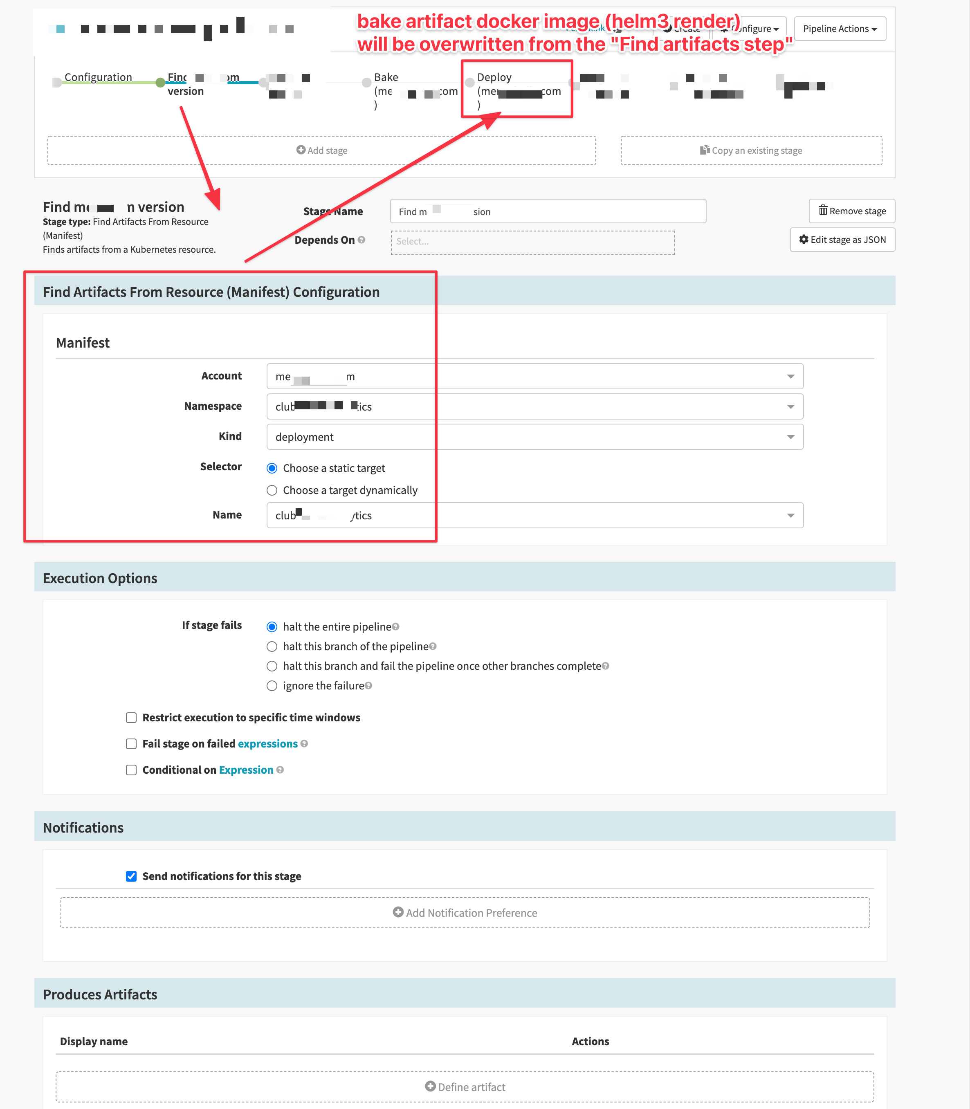Click the plus icon in Define artifact
The height and width of the screenshot is (1109, 970).
430,1086
